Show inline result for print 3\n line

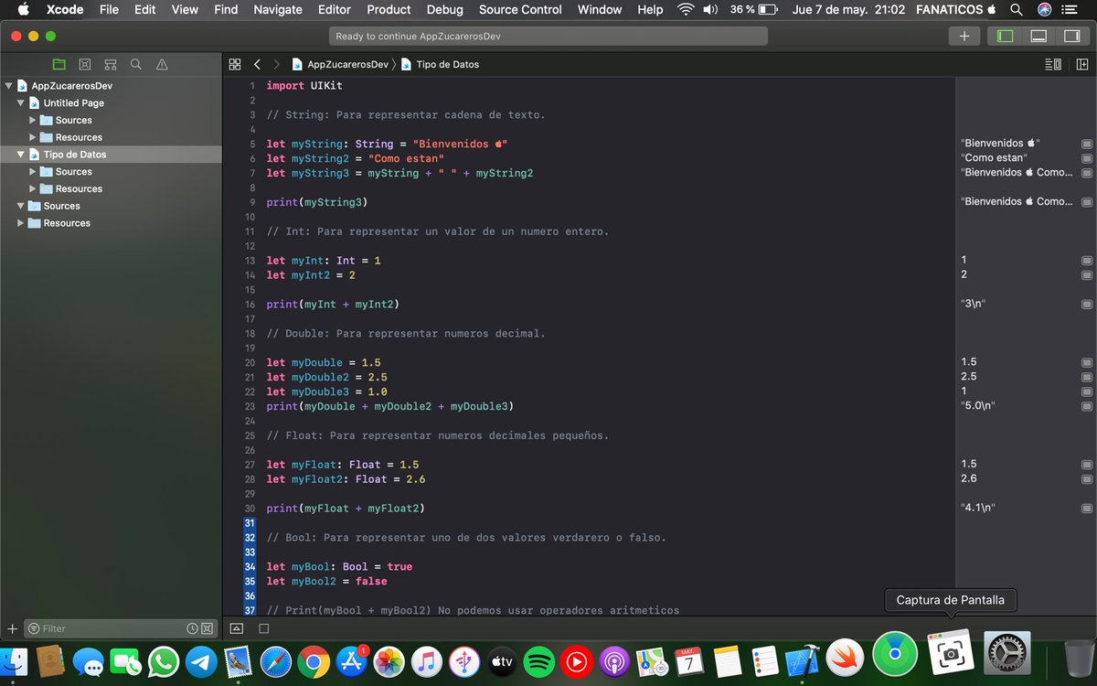[1086, 305]
